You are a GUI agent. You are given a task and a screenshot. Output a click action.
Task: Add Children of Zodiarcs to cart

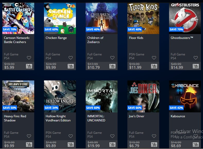point(112,66)
